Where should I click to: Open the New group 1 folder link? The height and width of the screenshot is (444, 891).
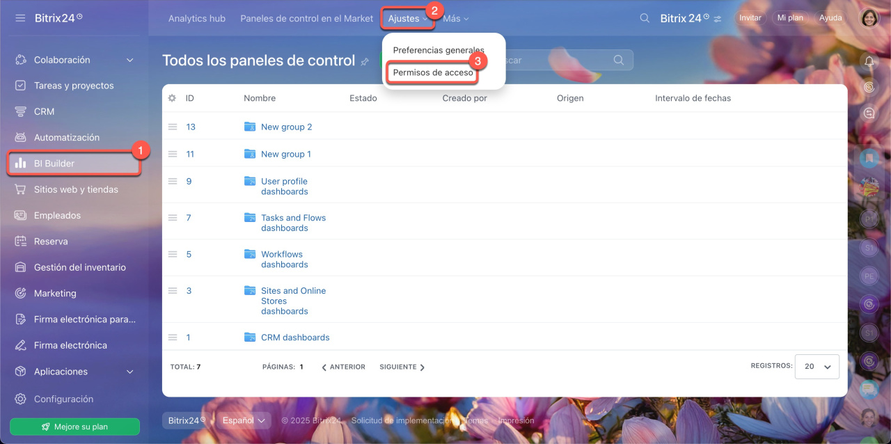pyautogui.click(x=286, y=154)
